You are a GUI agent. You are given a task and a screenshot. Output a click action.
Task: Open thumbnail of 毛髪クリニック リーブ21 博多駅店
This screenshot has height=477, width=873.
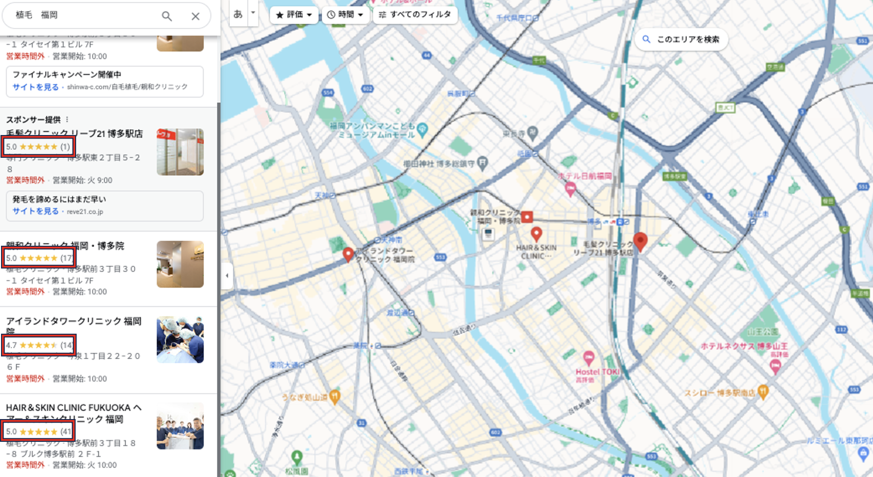click(180, 152)
